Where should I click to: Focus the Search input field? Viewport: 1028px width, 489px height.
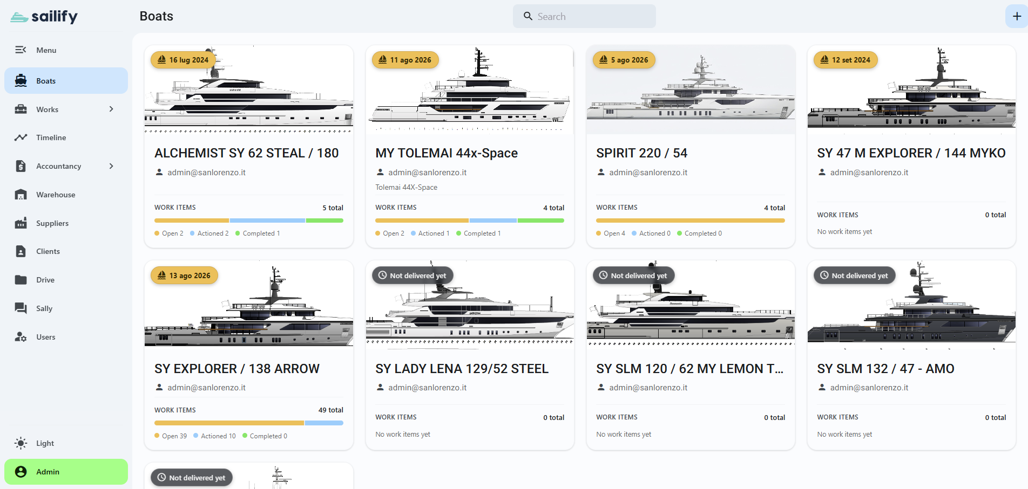[584, 16]
